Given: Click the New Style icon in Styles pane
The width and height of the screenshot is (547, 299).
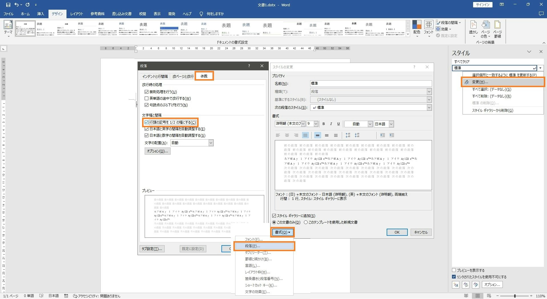Looking at the screenshot, I should tap(456, 285).
